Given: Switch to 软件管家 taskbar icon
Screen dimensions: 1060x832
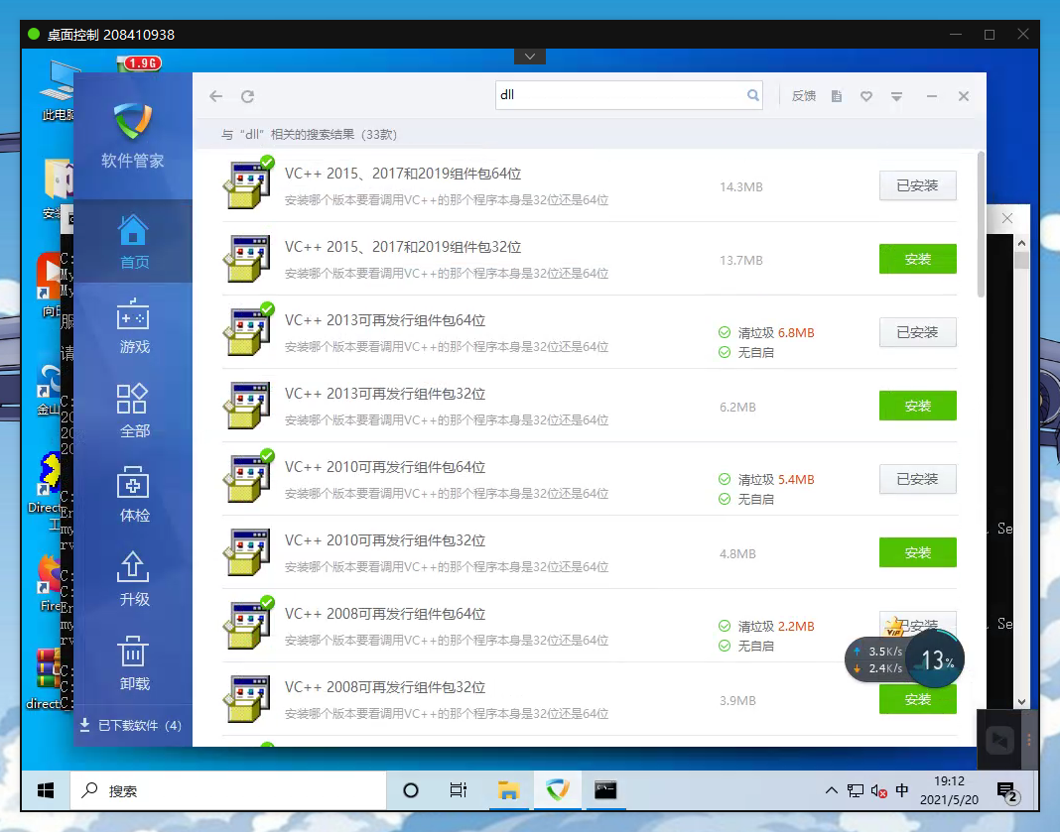Looking at the screenshot, I should [x=558, y=790].
